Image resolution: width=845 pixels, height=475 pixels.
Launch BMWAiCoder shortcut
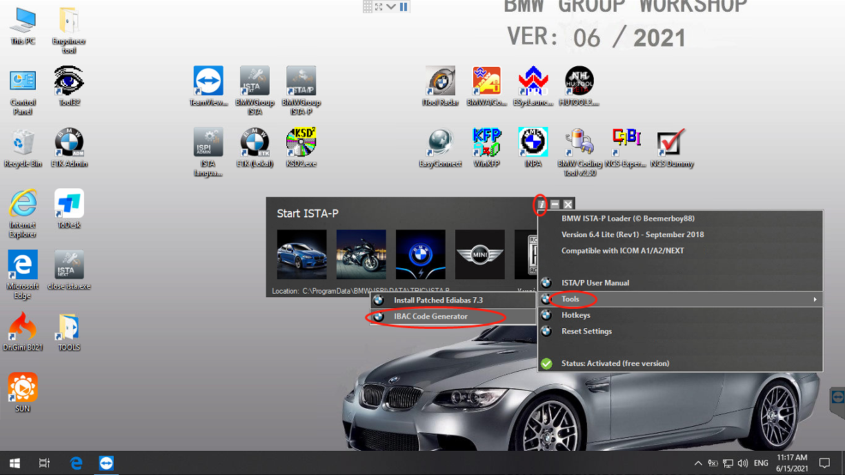click(487, 86)
